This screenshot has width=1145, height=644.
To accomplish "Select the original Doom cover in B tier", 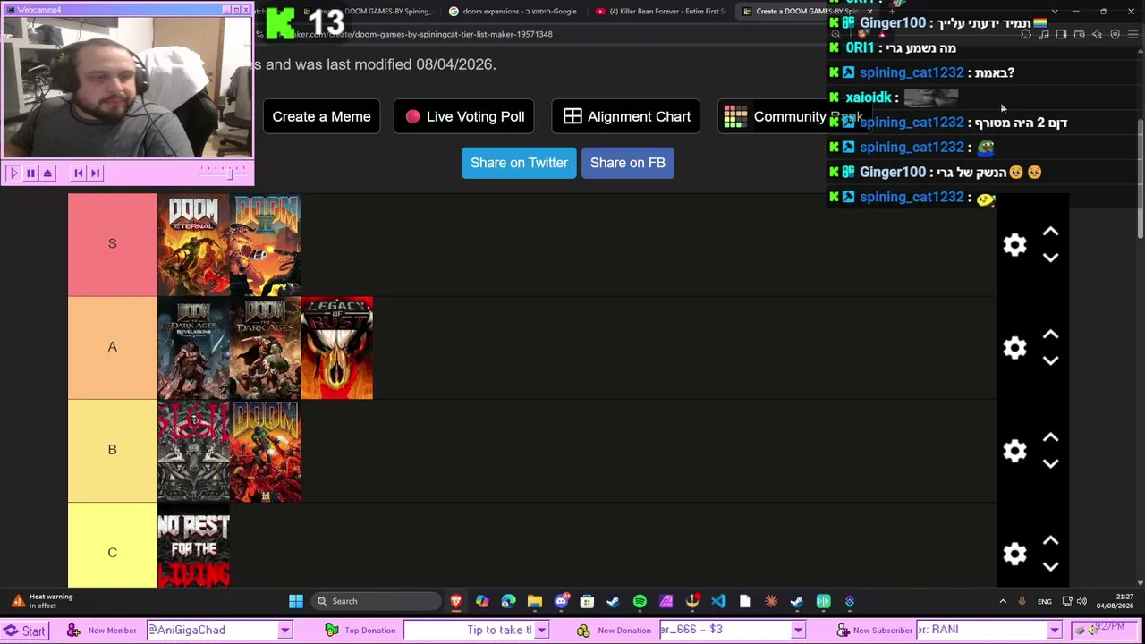I will click(x=266, y=451).
